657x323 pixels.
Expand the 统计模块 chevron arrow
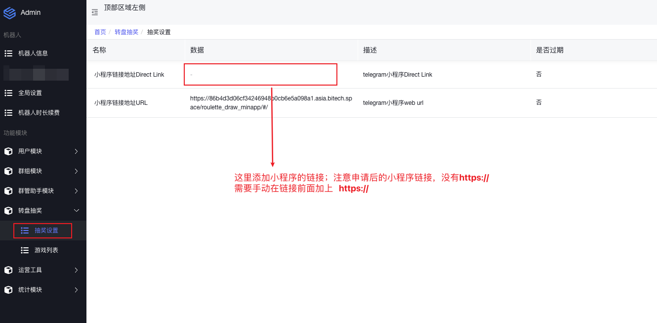(x=76, y=290)
